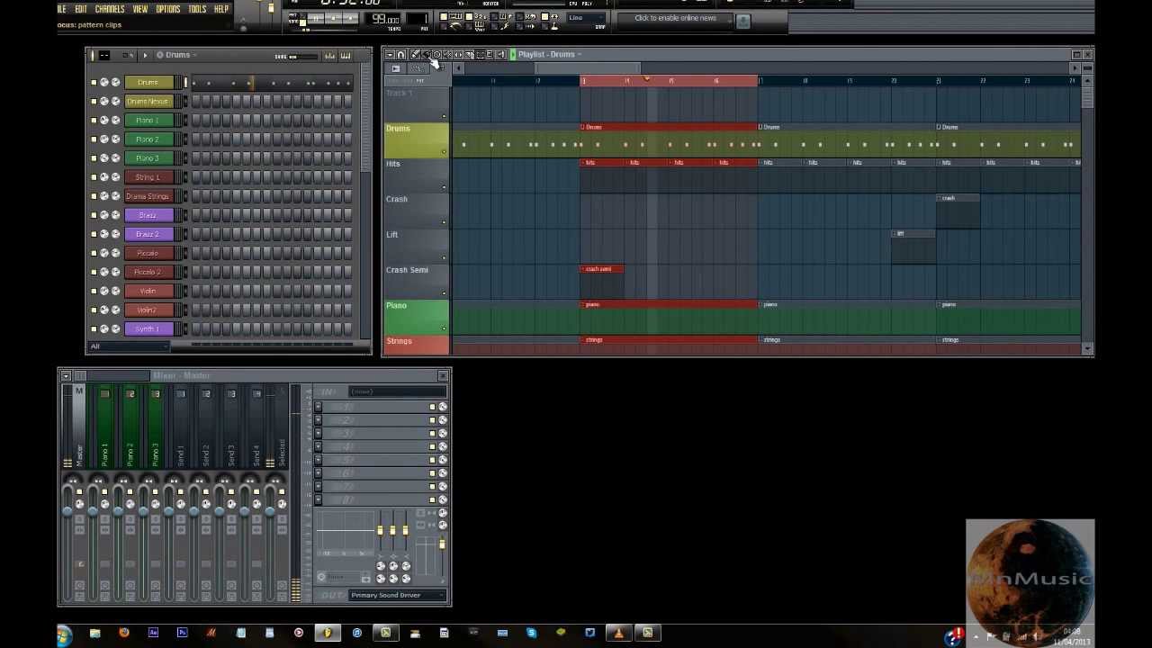Open the Drums channel button

(x=148, y=83)
